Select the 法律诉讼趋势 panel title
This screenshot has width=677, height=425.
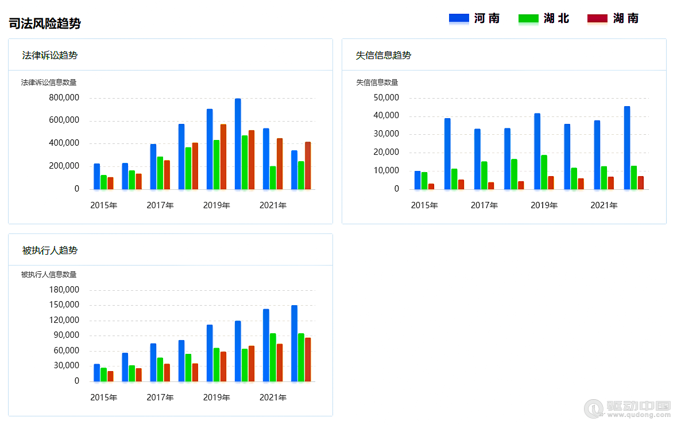[x=50, y=55]
